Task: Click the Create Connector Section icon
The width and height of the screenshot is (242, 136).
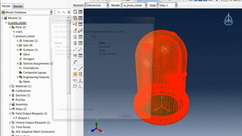Action: tap(75, 37)
